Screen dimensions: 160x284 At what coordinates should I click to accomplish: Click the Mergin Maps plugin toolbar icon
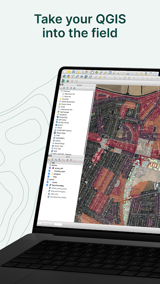64,81
